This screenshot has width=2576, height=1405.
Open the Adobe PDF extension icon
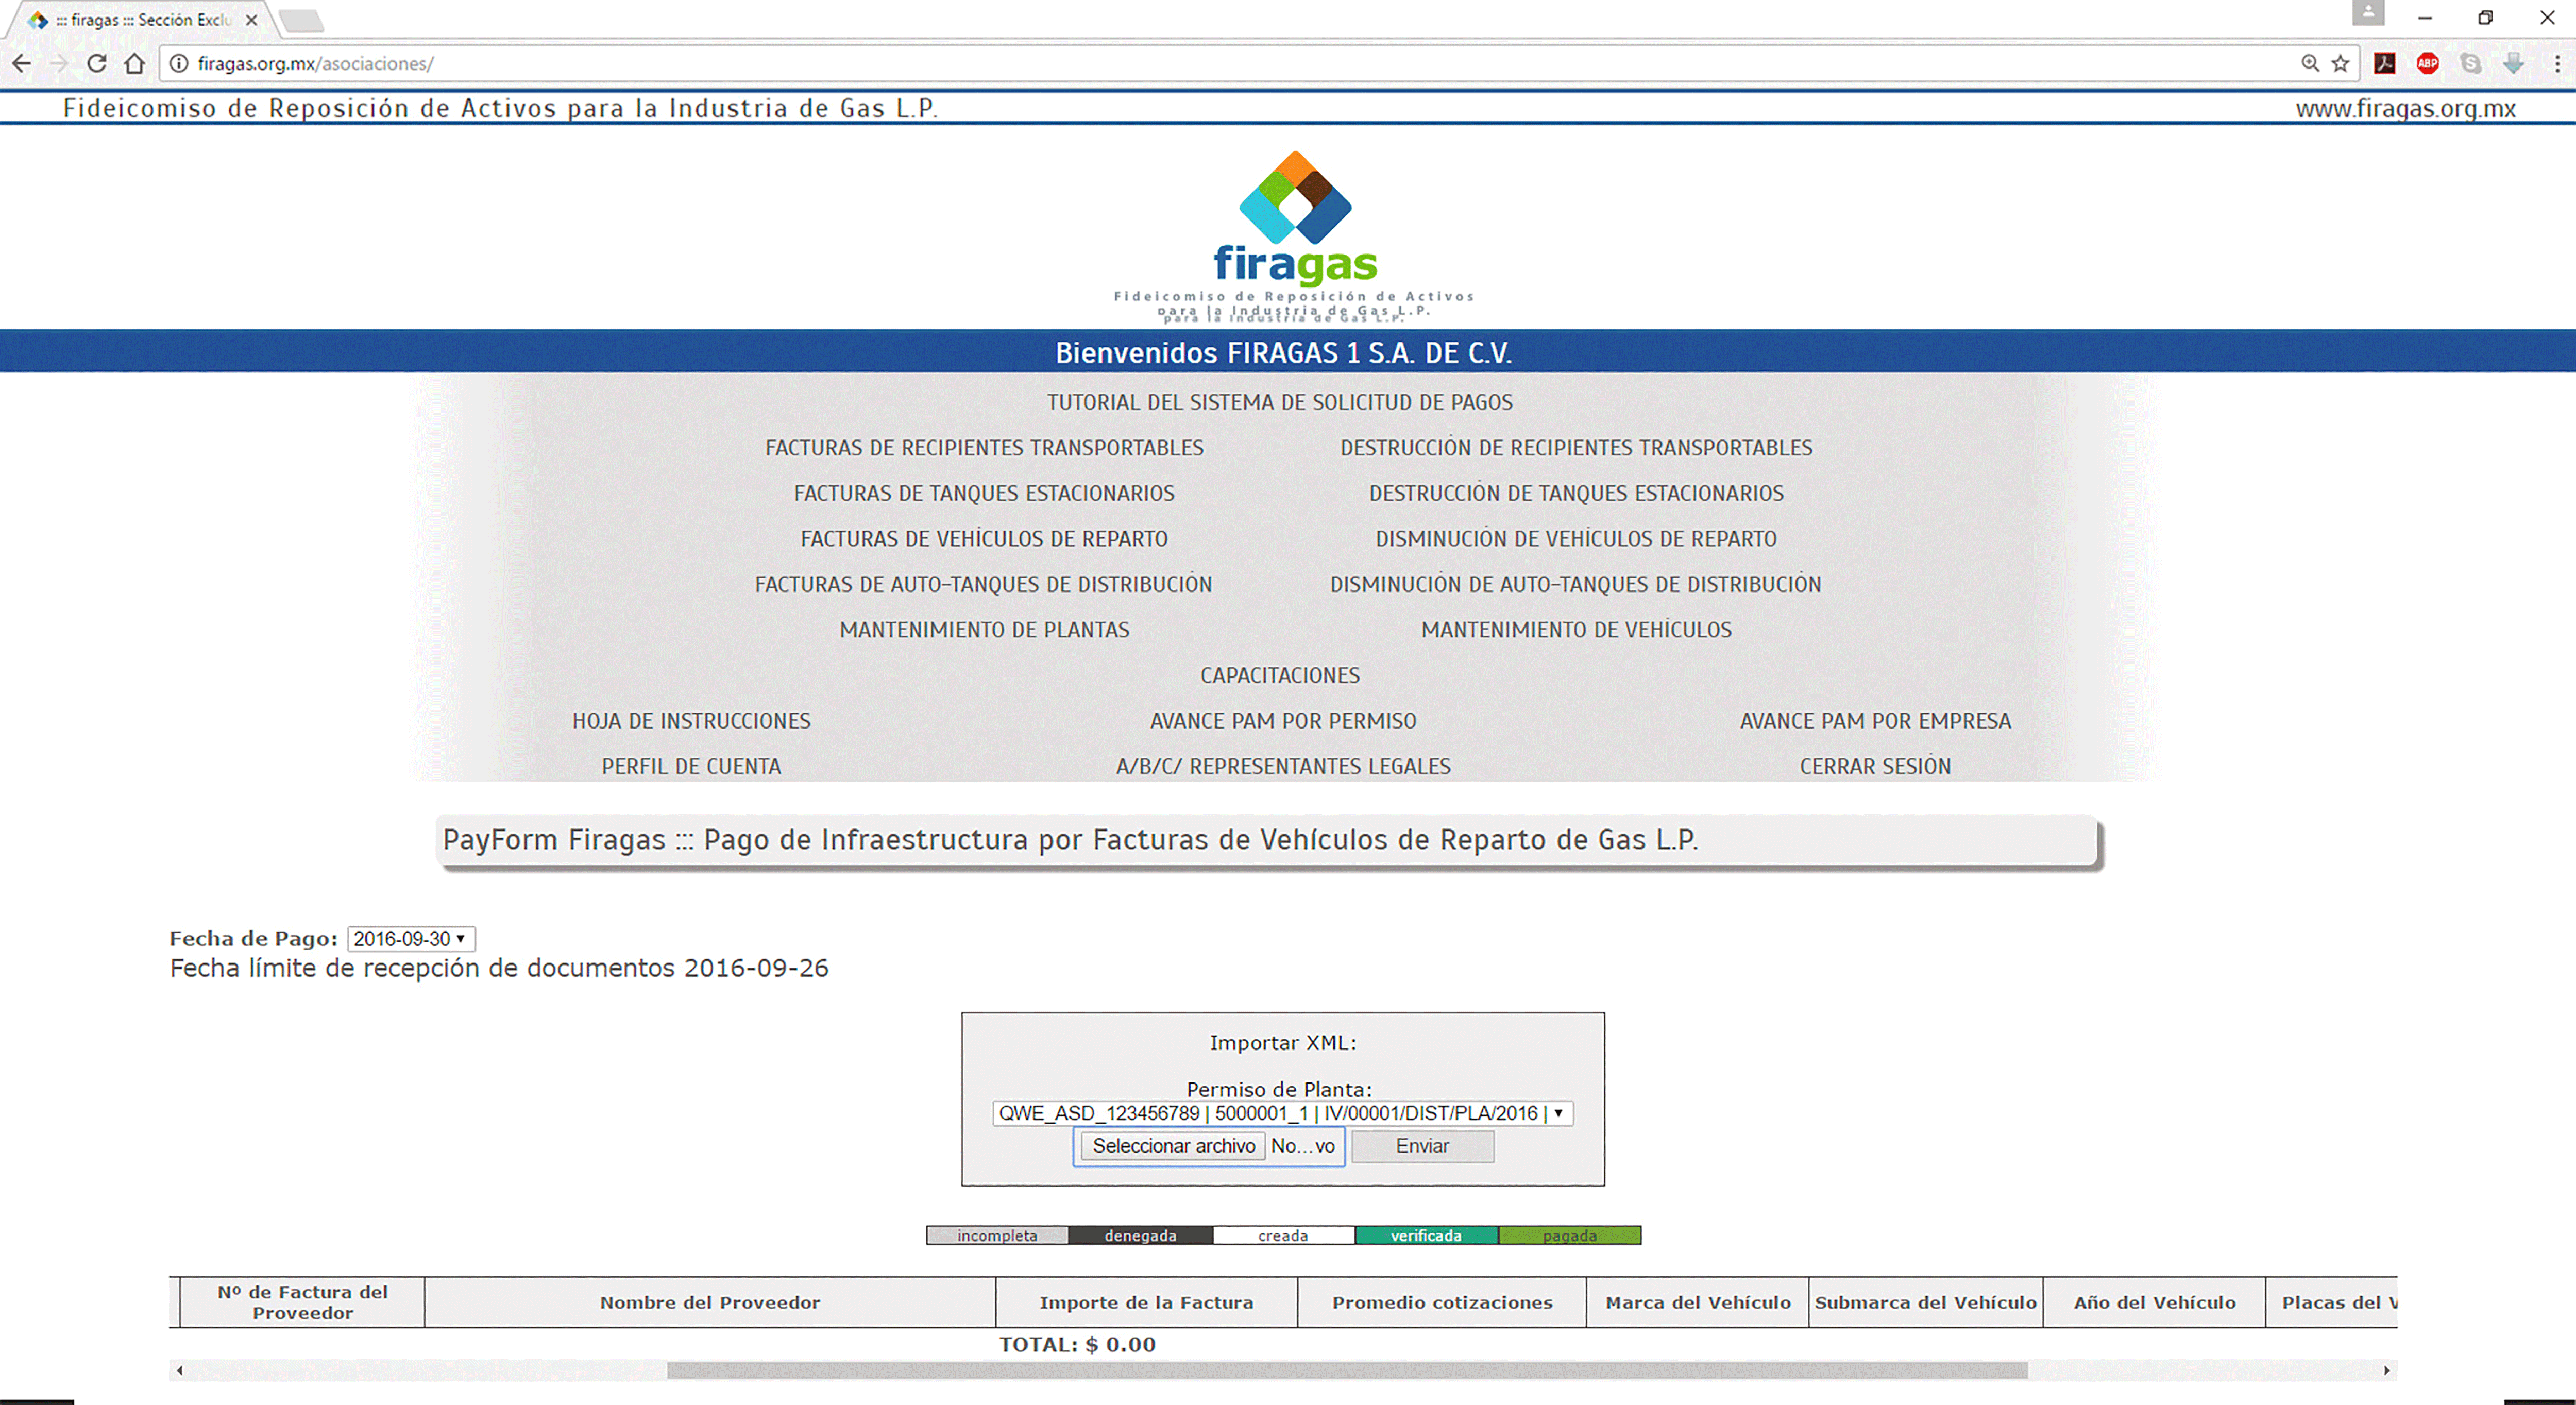(x=2385, y=63)
